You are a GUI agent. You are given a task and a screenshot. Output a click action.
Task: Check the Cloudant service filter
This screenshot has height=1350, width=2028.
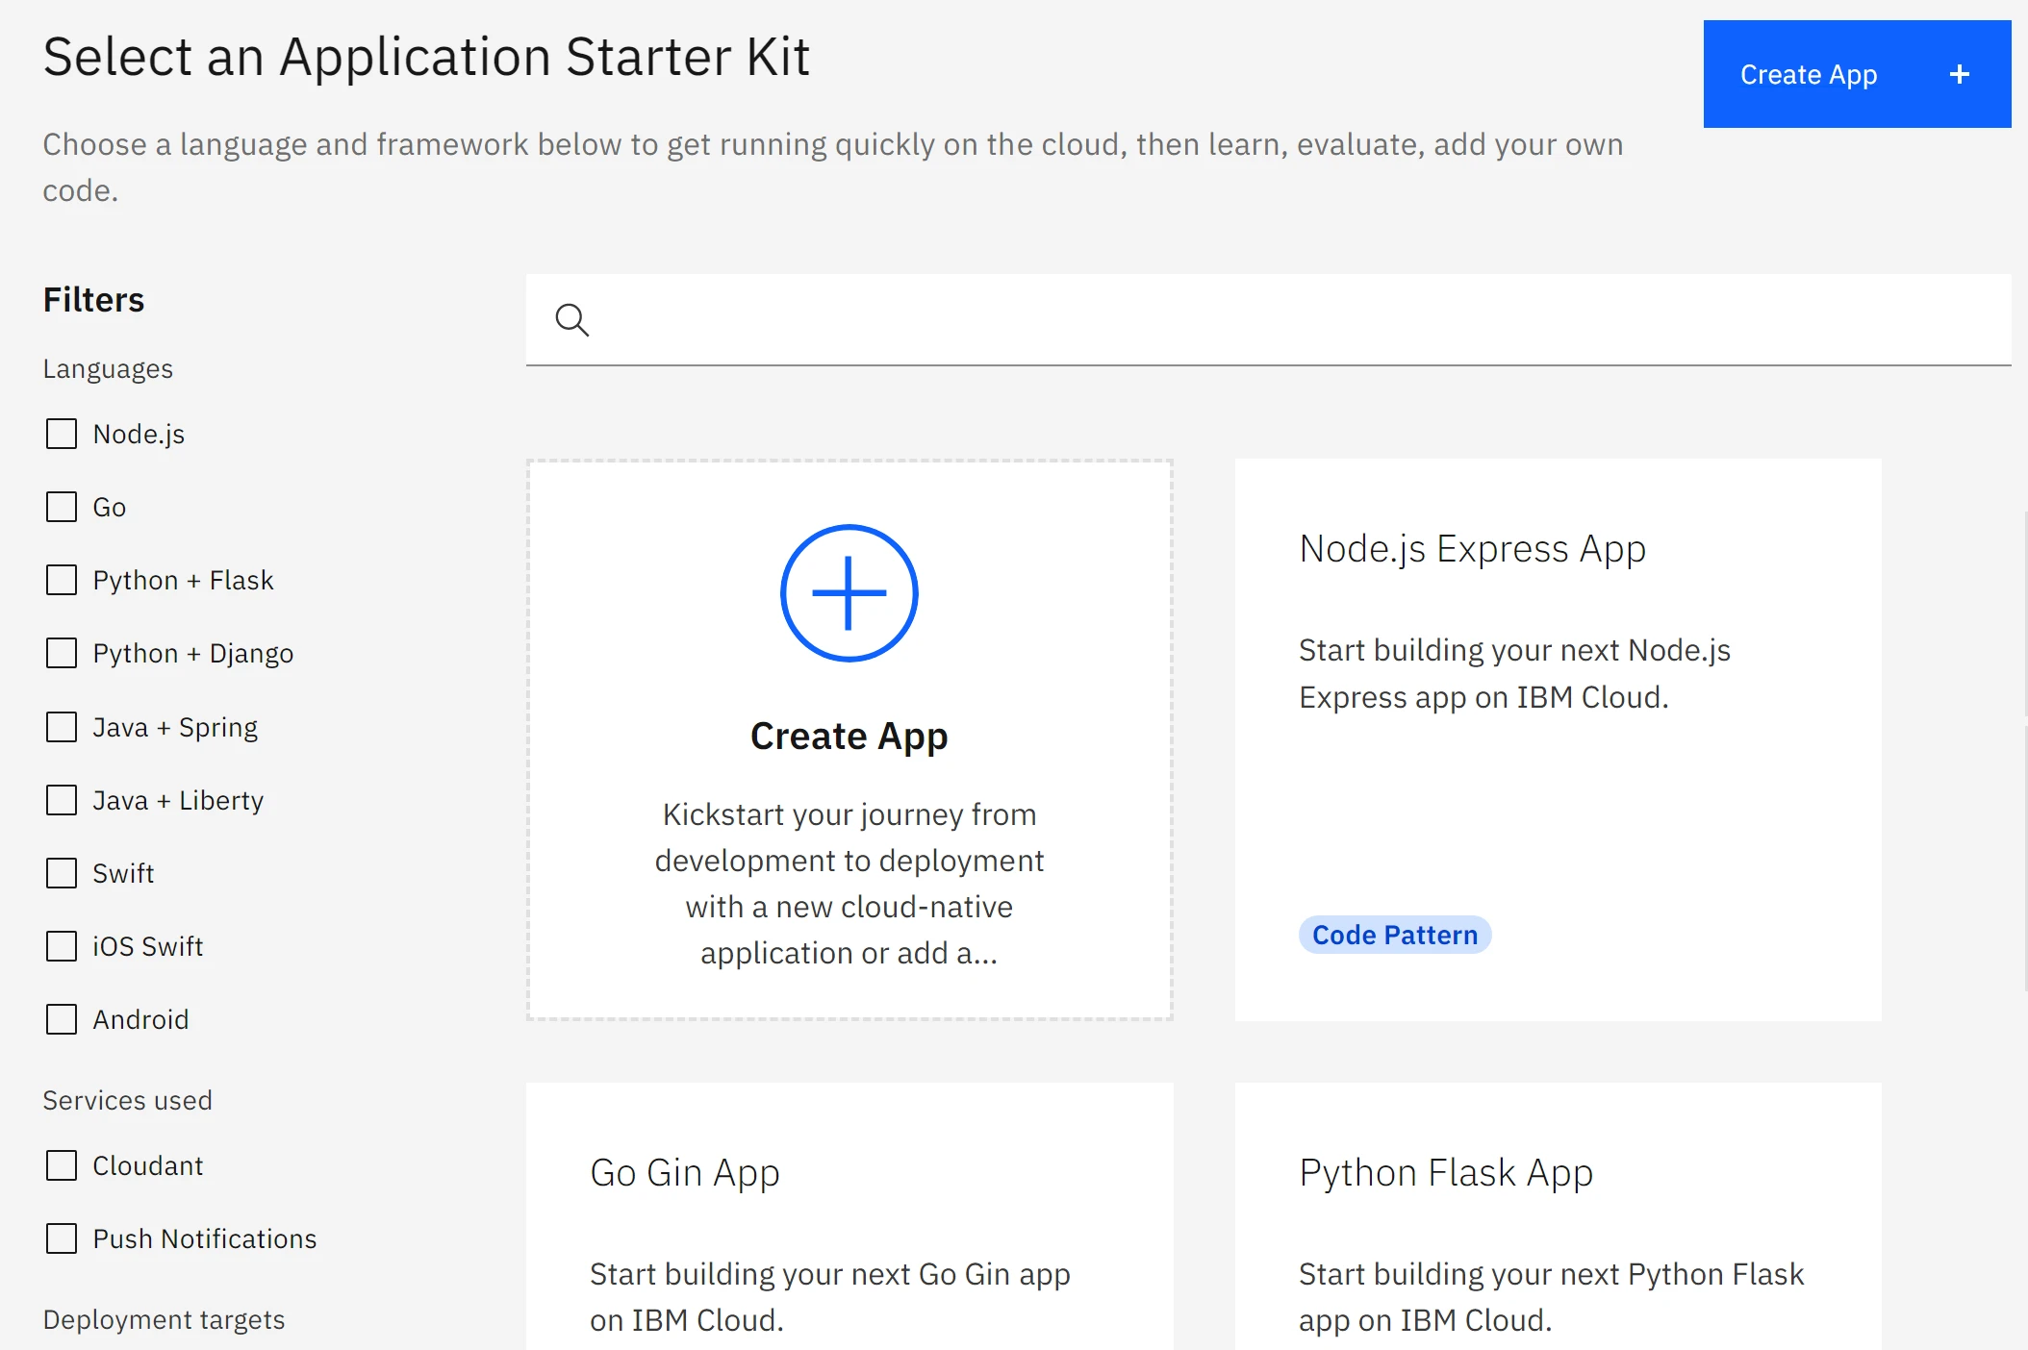tap(62, 1165)
